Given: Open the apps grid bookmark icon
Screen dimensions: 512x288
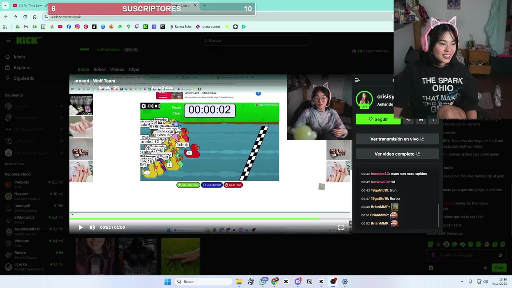Looking at the screenshot, I should point(5,27).
